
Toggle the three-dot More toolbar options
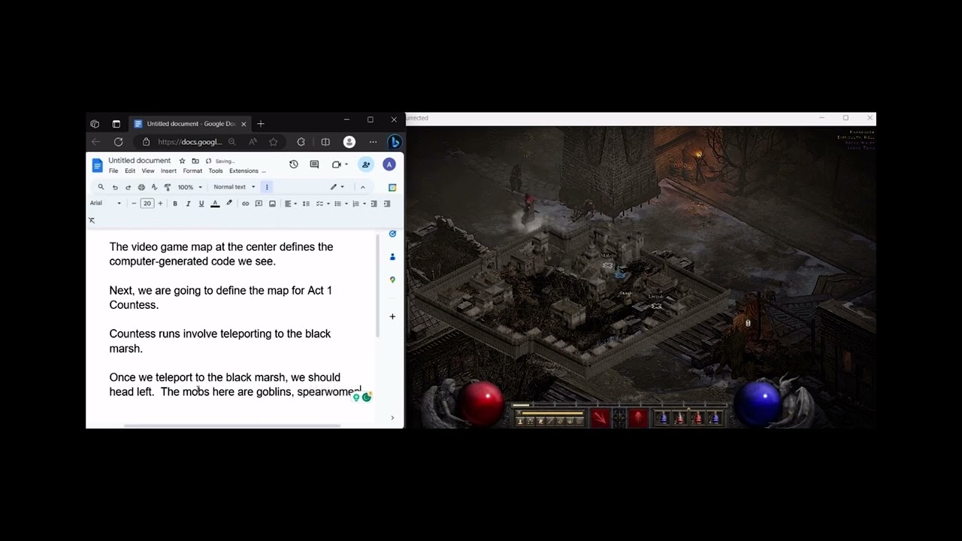tap(267, 187)
